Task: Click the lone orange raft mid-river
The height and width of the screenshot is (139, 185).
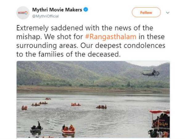Action: coord(76,104)
